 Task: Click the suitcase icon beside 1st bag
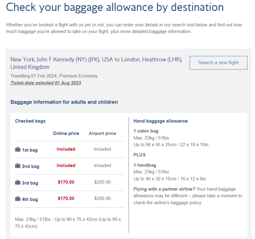click(x=18, y=150)
